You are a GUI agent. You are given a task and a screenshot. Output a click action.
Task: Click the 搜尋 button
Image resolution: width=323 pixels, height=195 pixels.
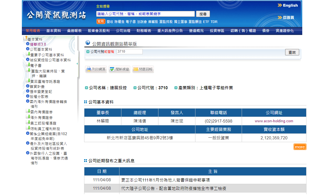[203, 14]
